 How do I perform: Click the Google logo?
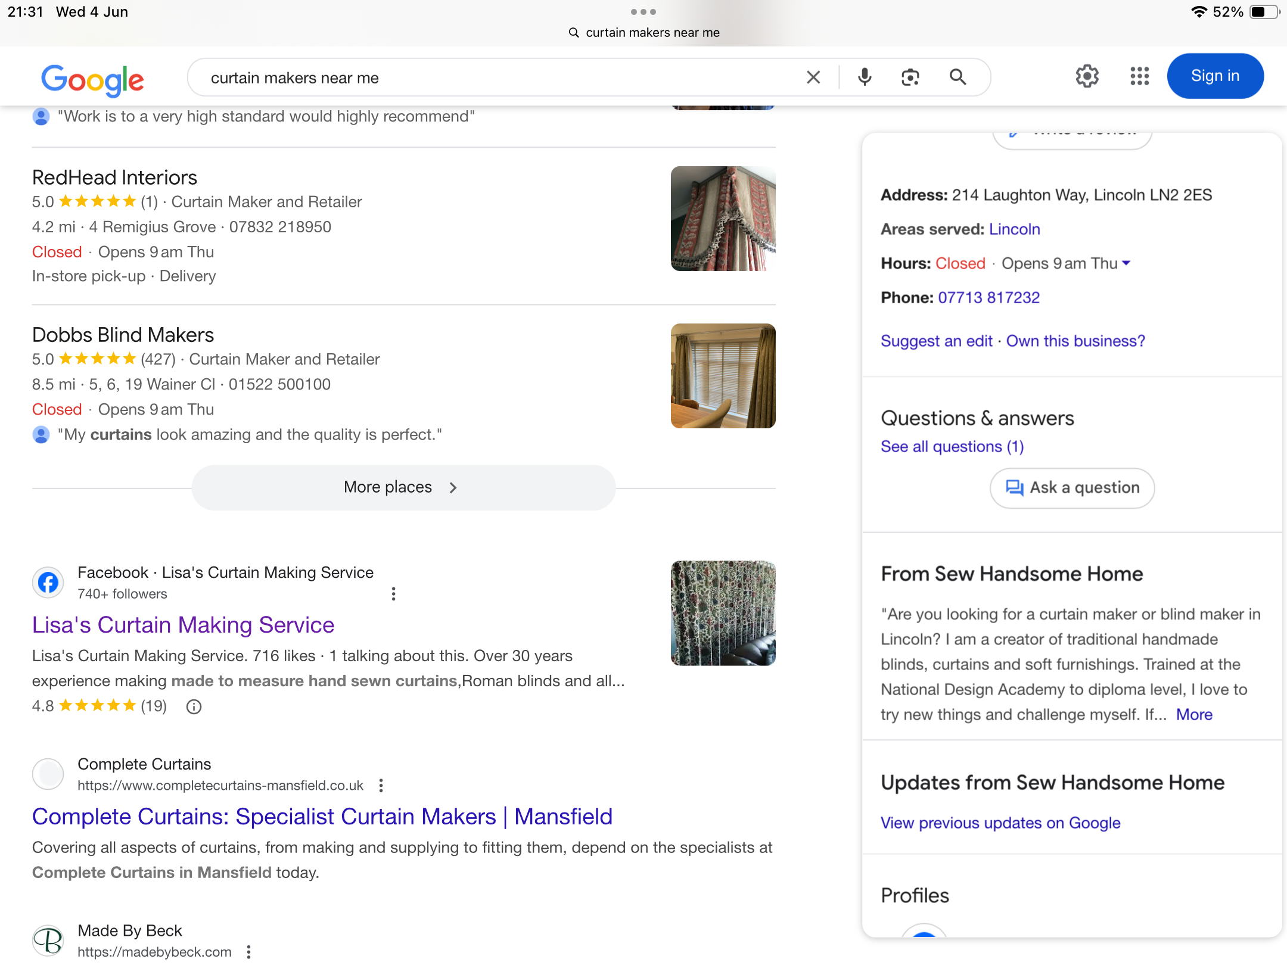pos(92,79)
